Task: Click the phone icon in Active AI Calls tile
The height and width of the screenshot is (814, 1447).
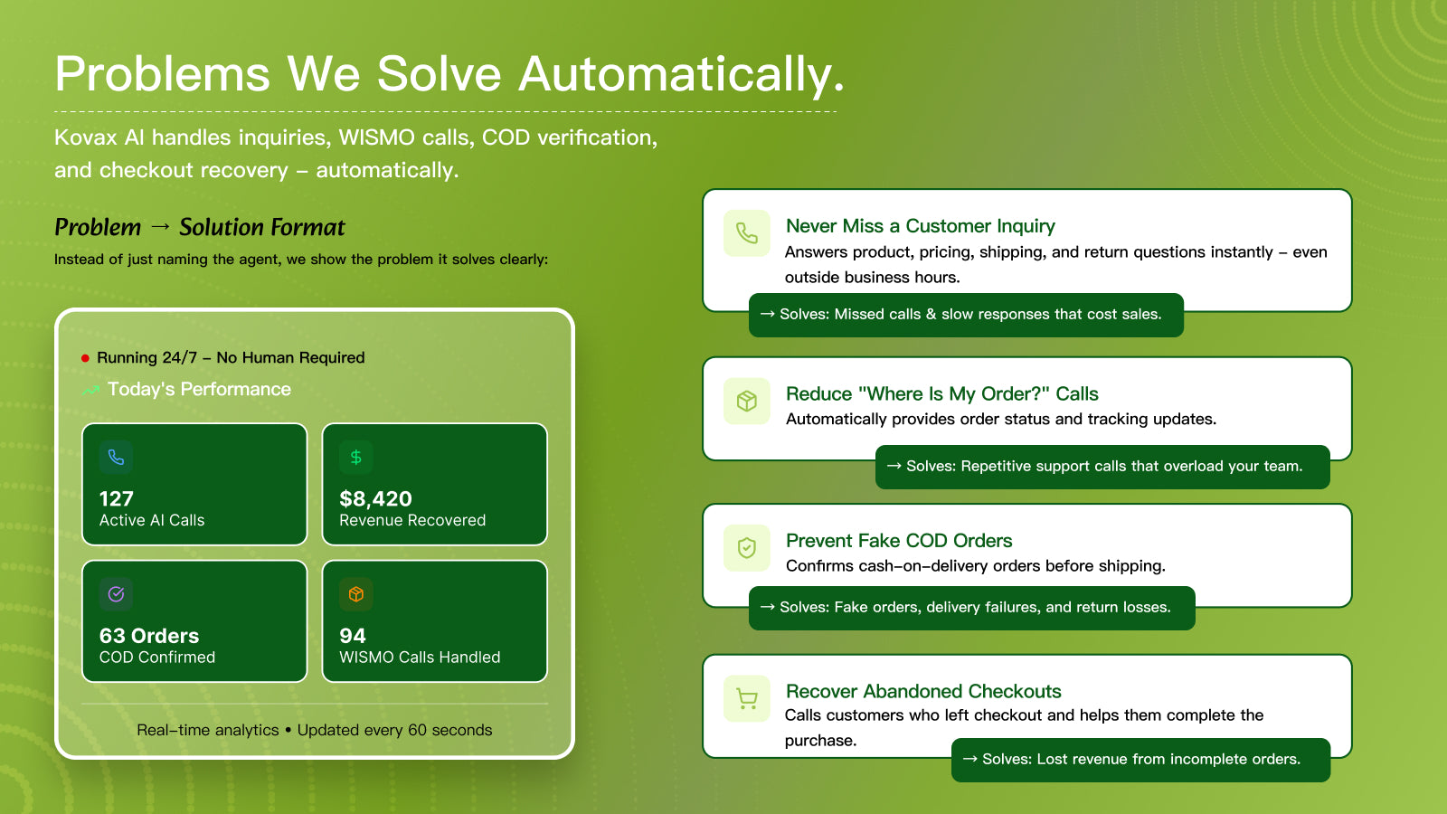Action: 116,457
